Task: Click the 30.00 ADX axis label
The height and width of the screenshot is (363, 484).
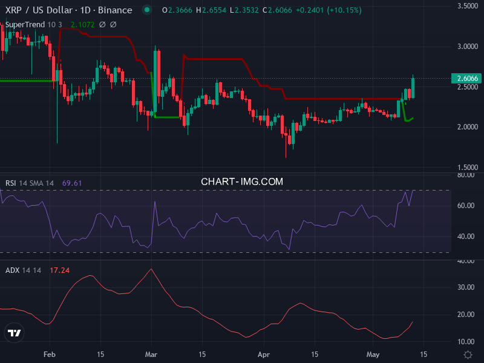Action: pyautogui.click(x=466, y=287)
